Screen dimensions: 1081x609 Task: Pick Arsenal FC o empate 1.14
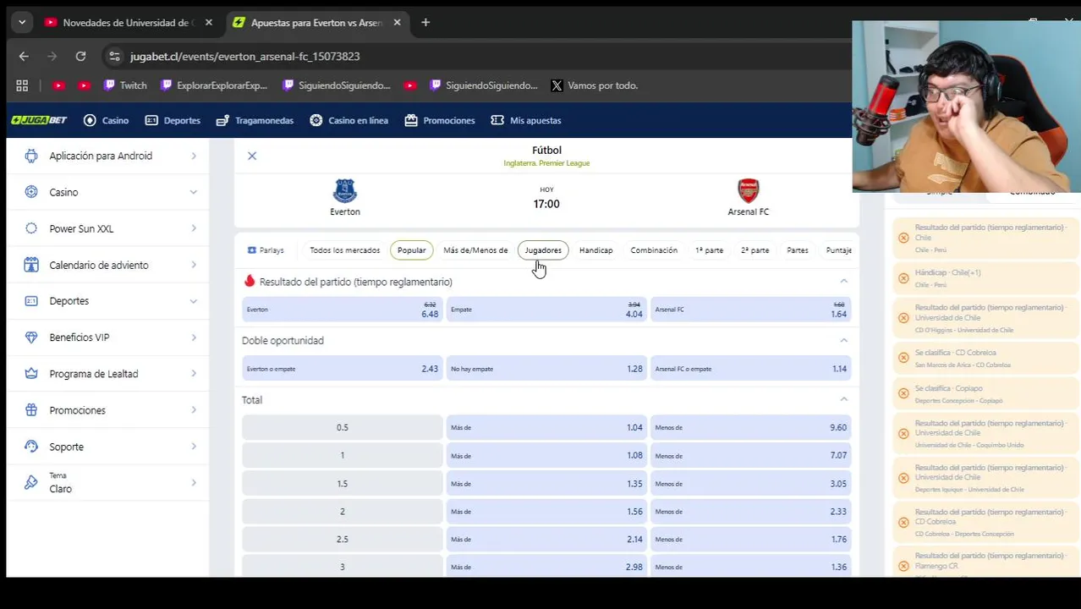tap(750, 369)
